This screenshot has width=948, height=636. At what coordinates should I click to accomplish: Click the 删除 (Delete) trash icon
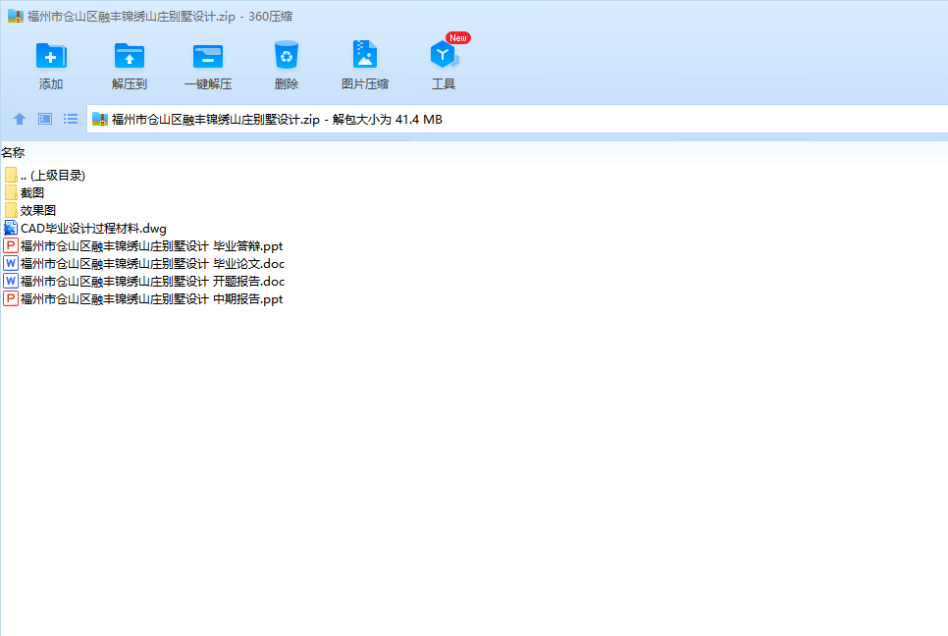click(x=287, y=56)
